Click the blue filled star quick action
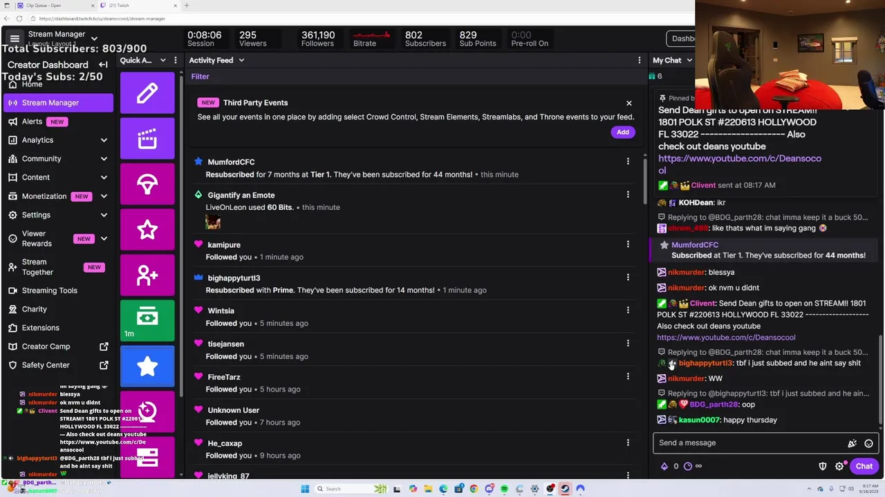This screenshot has width=885, height=497. (x=147, y=367)
